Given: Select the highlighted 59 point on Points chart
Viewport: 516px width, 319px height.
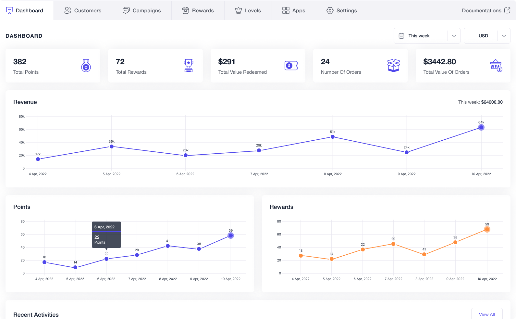Looking at the screenshot, I should (x=231, y=236).
